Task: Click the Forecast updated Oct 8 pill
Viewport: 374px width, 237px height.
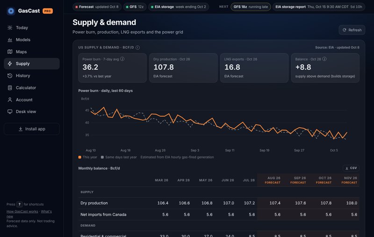Action: pos(97,7)
